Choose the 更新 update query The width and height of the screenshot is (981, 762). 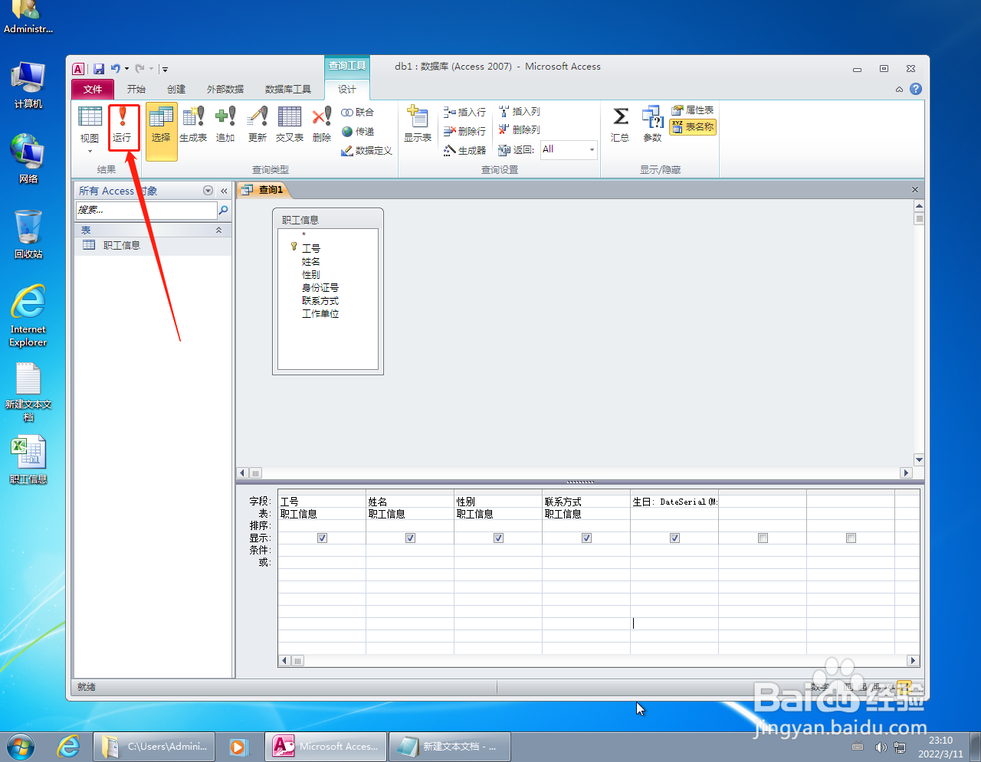click(258, 126)
